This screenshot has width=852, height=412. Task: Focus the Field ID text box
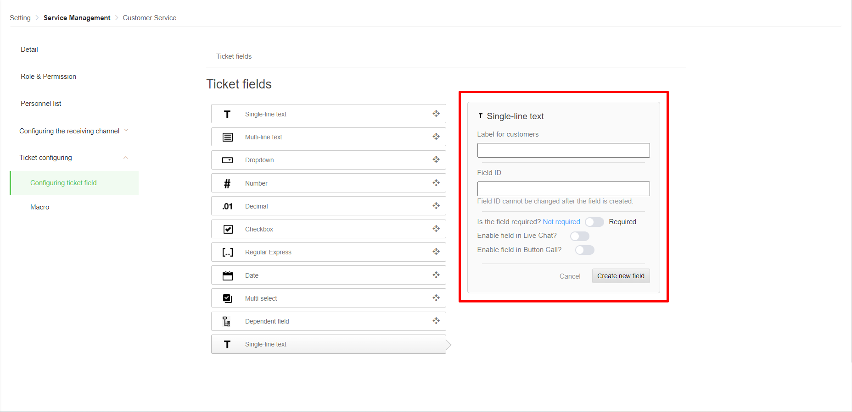point(563,189)
